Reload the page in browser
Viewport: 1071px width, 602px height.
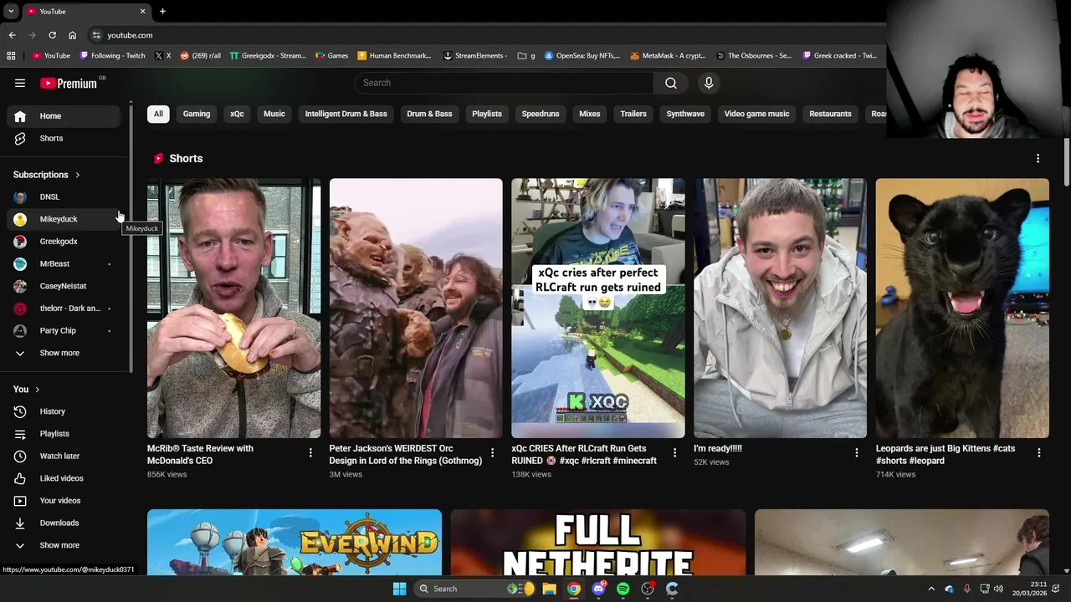52,35
